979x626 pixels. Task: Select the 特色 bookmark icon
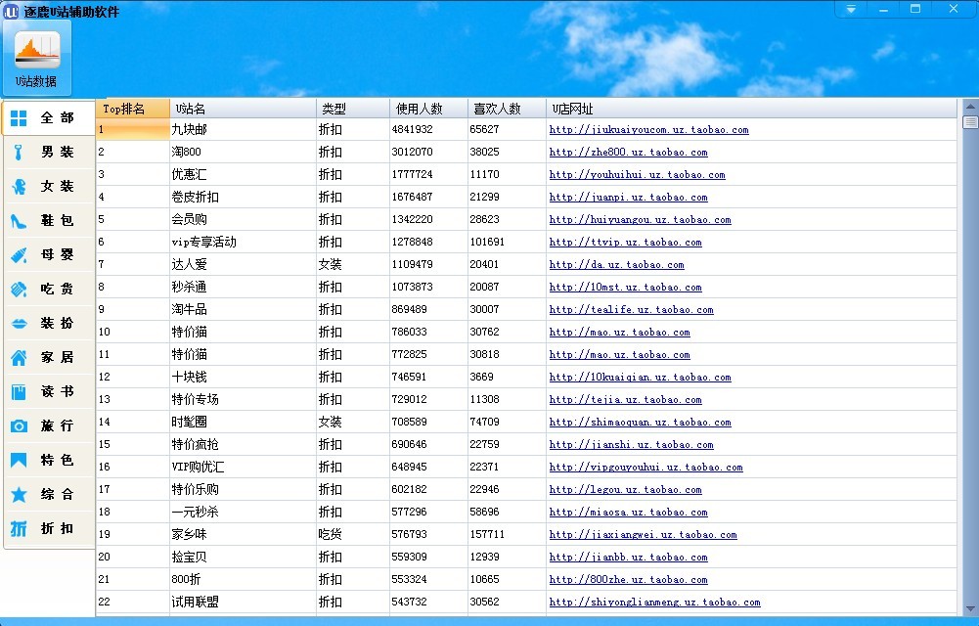coord(19,461)
